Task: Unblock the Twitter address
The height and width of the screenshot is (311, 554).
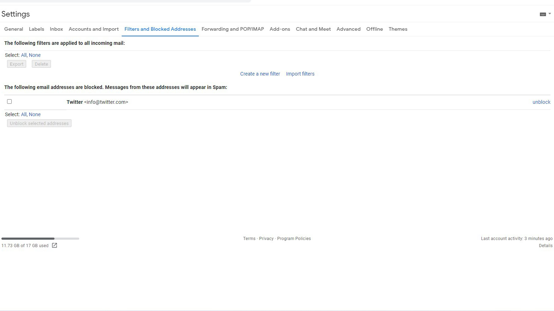Action: click(x=541, y=102)
